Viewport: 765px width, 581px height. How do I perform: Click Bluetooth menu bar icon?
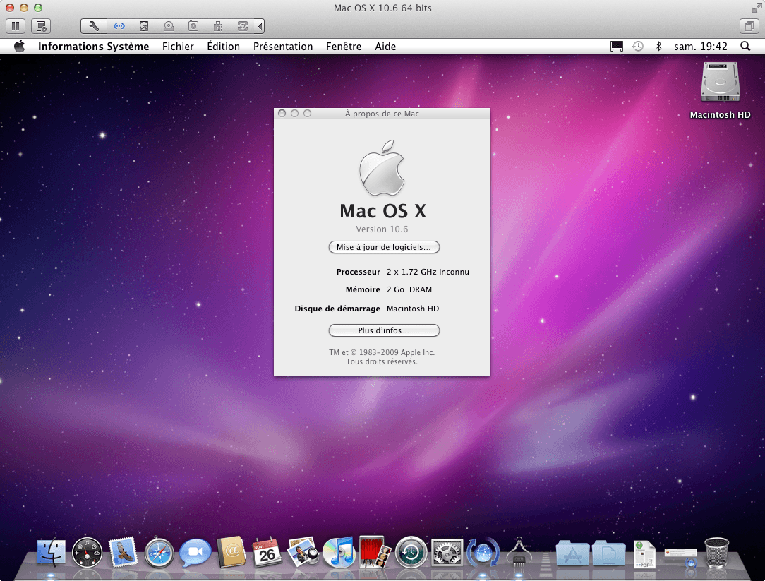pyautogui.click(x=658, y=47)
